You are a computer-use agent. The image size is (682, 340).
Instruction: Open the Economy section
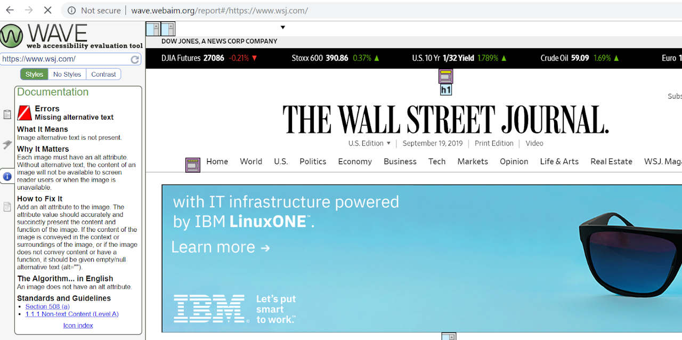click(x=355, y=161)
